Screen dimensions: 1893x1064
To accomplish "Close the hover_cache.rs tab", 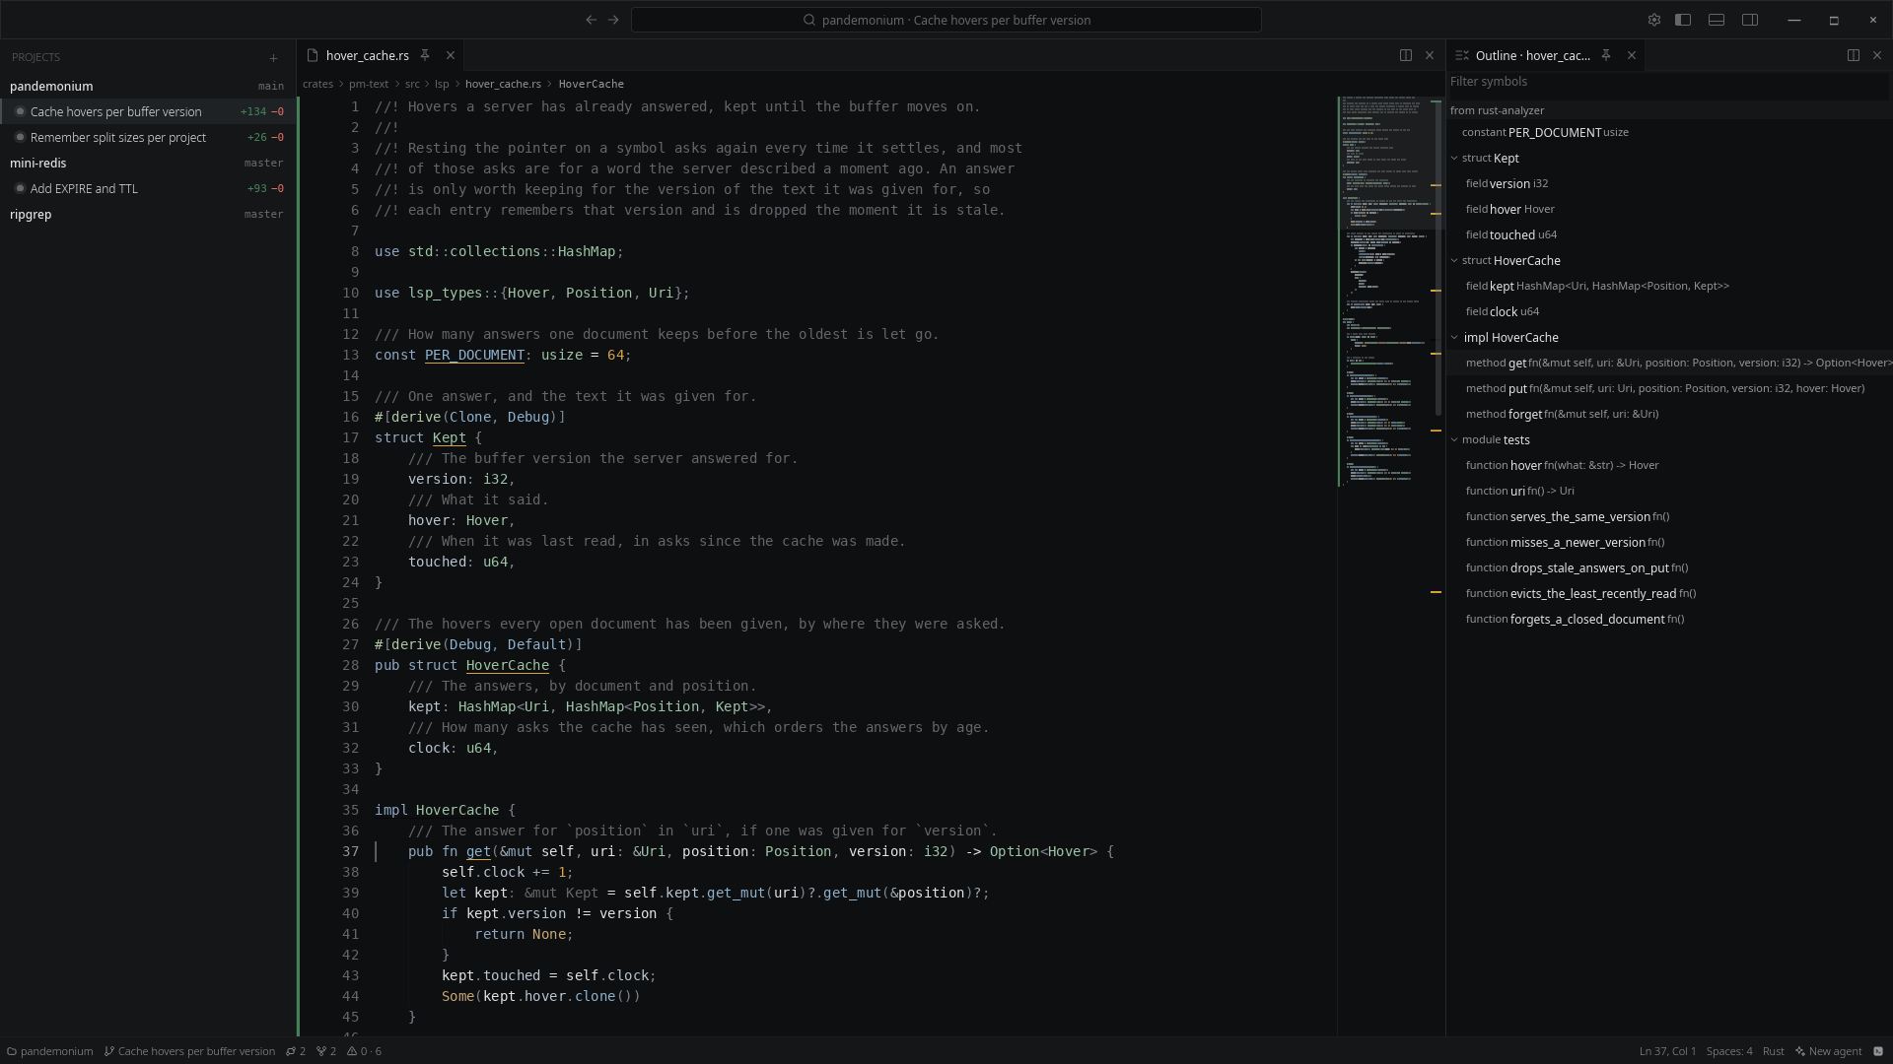I will coord(451,55).
